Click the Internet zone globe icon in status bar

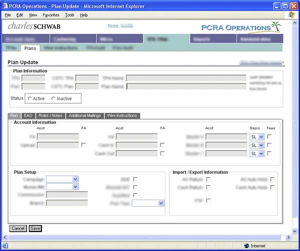[x=246, y=246]
